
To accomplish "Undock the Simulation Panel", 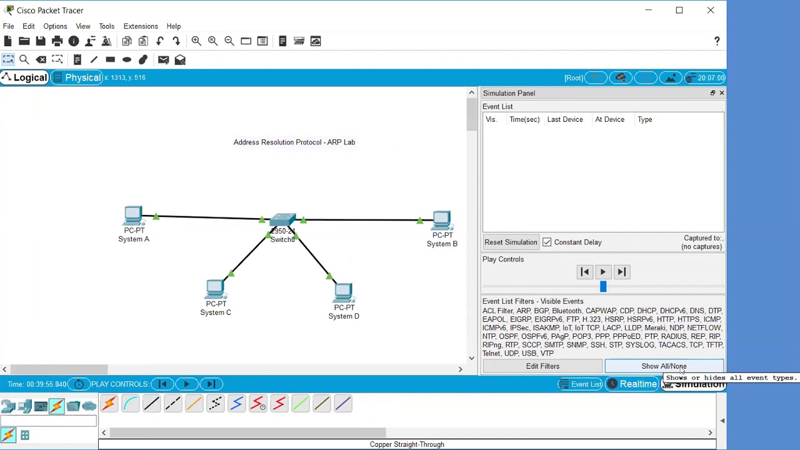I will (x=712, y=93).
